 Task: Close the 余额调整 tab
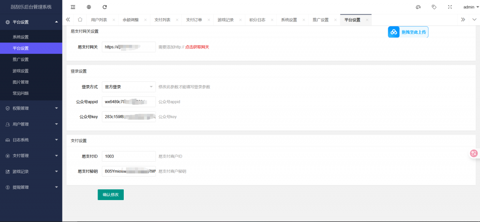point(145,20)
